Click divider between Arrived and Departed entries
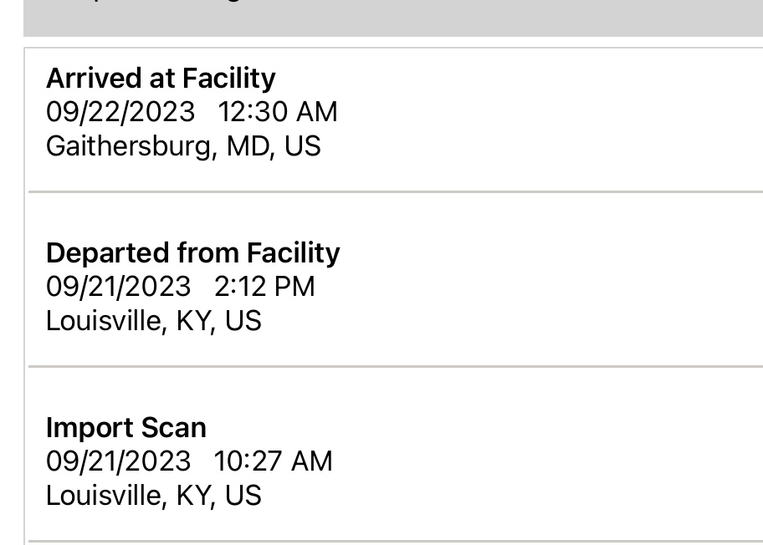Screen dimensions: 763x545 click(396, 191)
